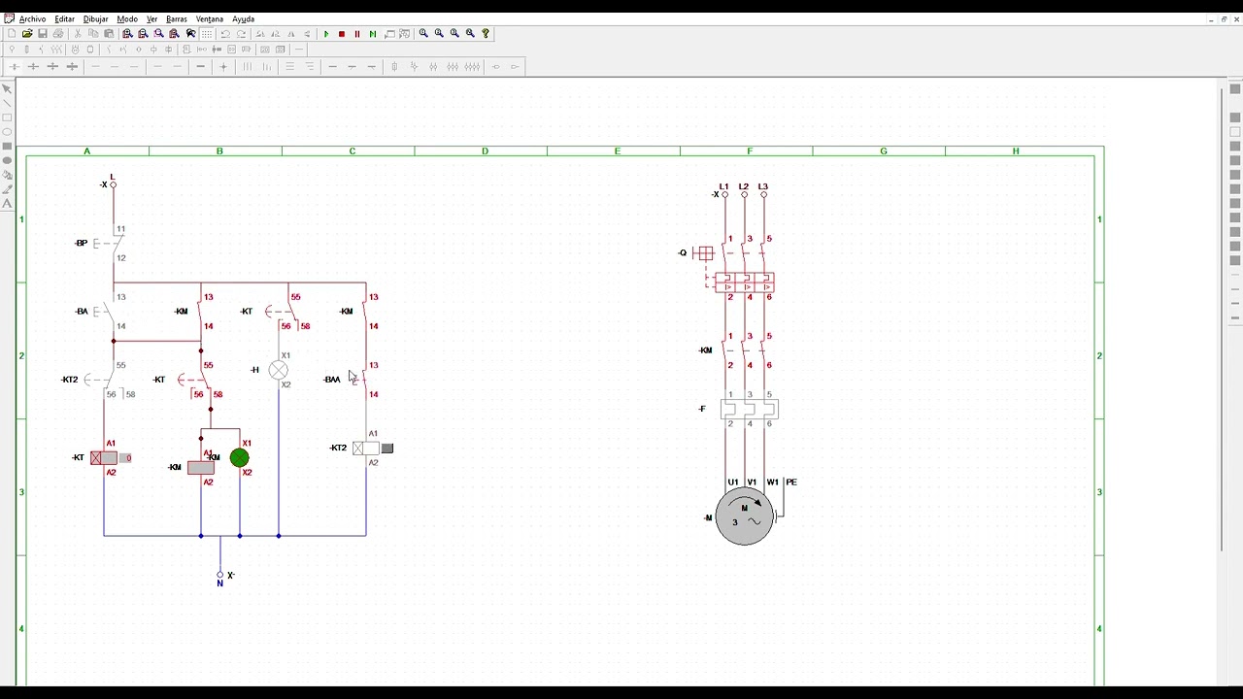Click the L phase terminal of -X
Screen dimensions: 1243x699
(114, 184)
